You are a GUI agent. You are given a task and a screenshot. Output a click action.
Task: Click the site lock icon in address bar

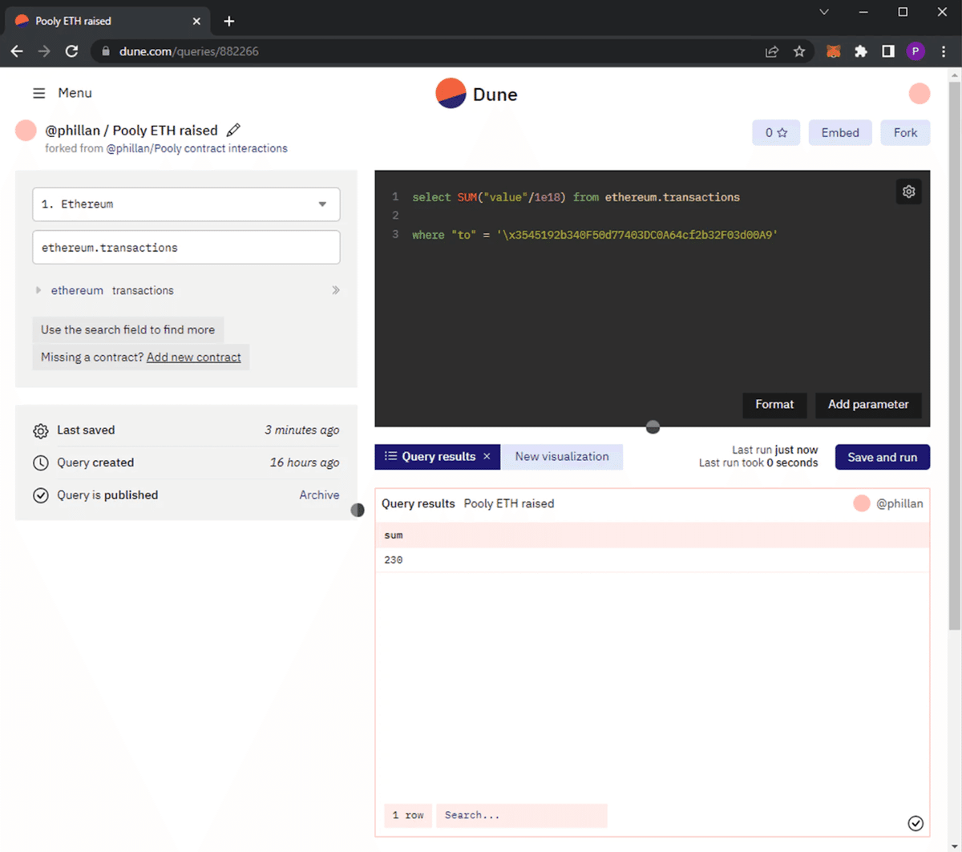105,51
